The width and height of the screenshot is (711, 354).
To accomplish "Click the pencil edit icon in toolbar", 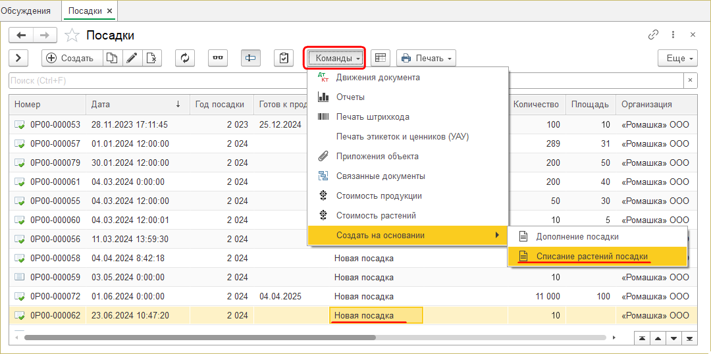I will point(132,58).
